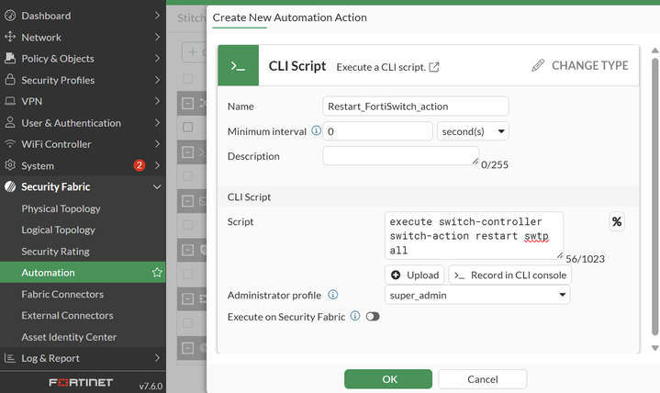
Task: Click the favorite star icon on Automation
Action: point(157,273)
